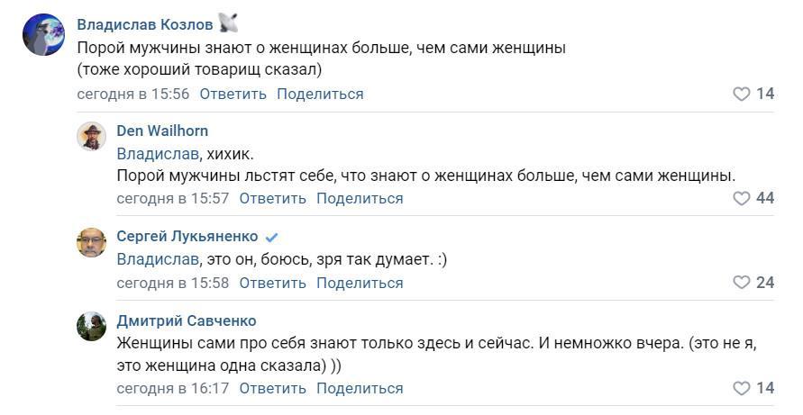
Task: Click the verified checkmark beside Сергей Лукьяненко
Action: (271, 238)
